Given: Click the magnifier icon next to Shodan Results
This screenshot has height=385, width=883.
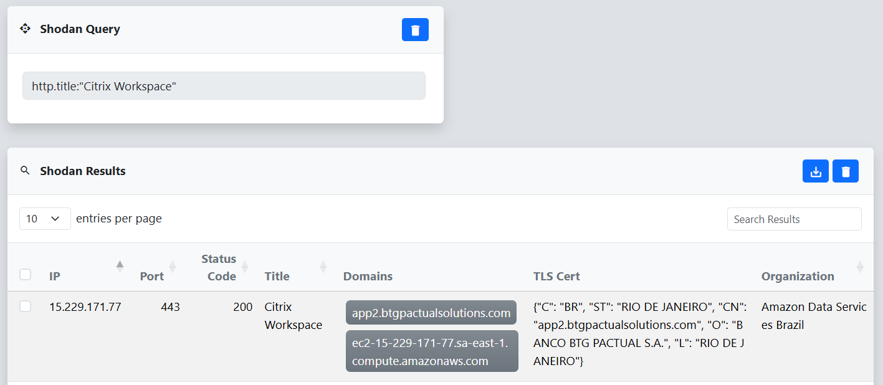Looking at the screenshot, I should pos(26,171).
